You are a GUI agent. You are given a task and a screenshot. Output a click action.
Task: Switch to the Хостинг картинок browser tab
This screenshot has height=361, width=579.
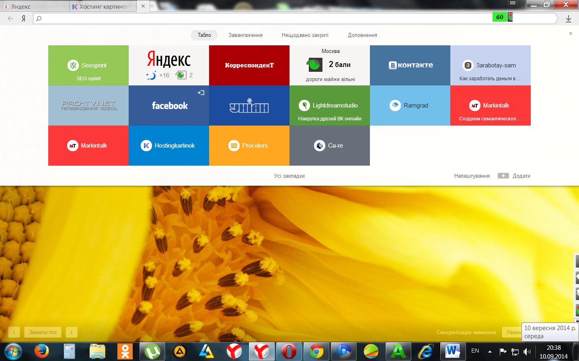tap(103, 6)
